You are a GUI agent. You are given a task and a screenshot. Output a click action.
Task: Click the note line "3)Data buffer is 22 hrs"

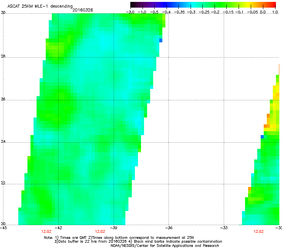pos(138,242)
